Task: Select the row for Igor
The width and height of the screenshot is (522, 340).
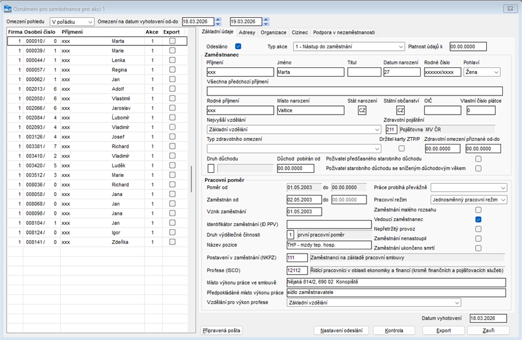Action: [97, 232]
